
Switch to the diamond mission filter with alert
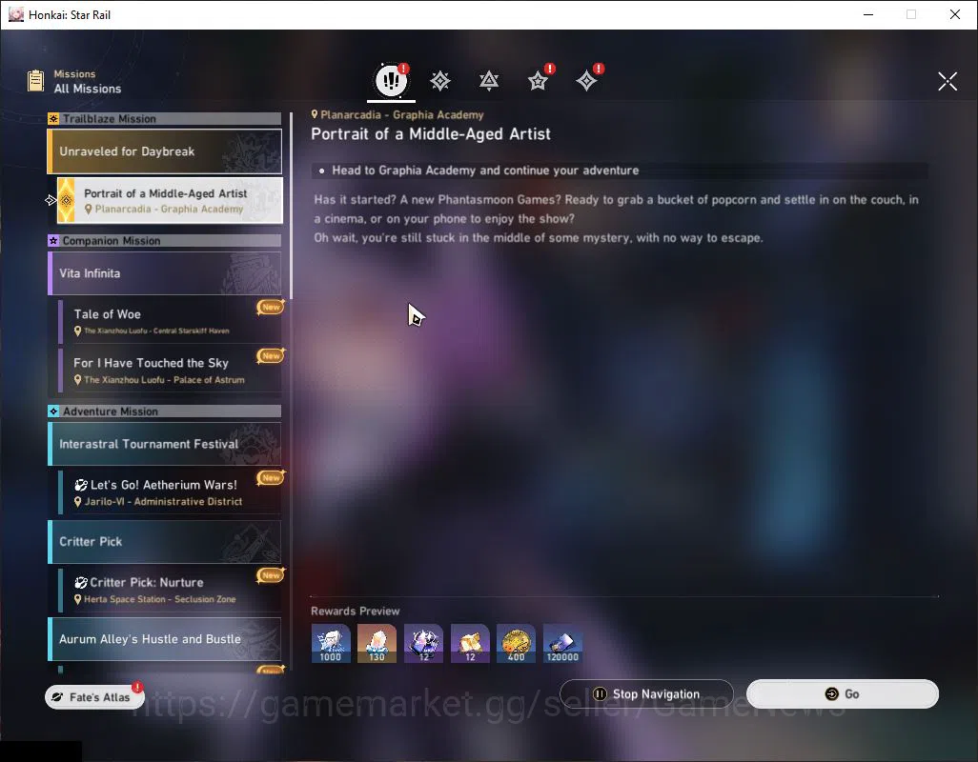coord(586,81)
